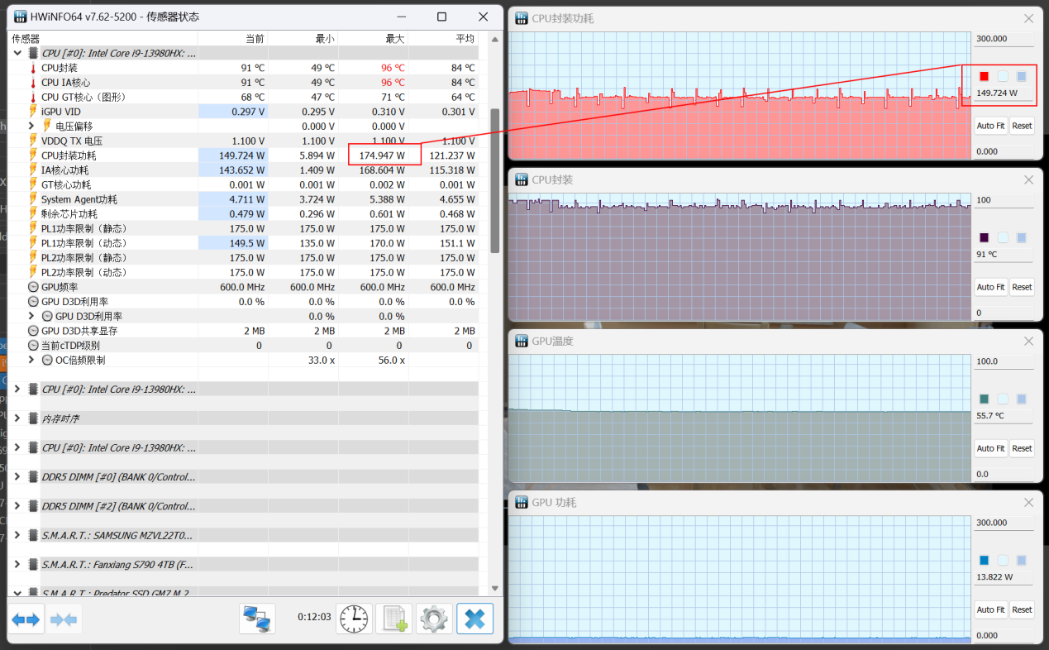The image size is (1049, 650).
Task: Click the 300.000 max field in GPU 功耗 graph
Action: coord(1004,523)
